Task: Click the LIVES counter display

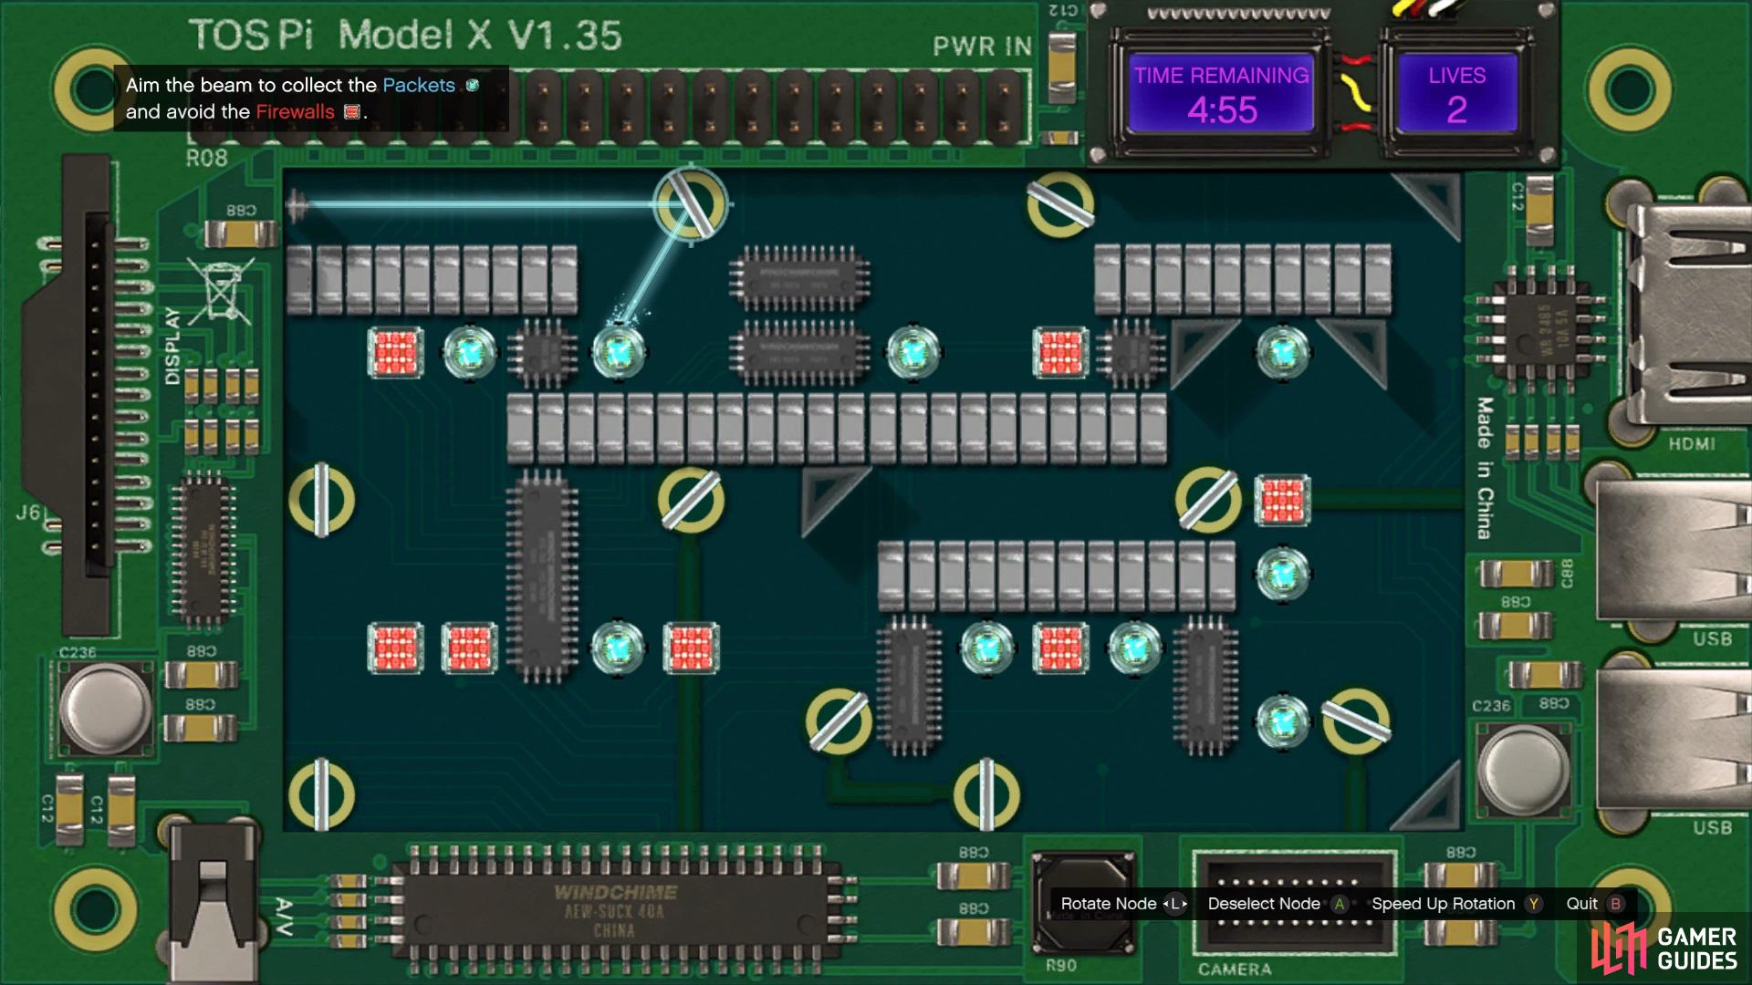Action: [1456, 92]
